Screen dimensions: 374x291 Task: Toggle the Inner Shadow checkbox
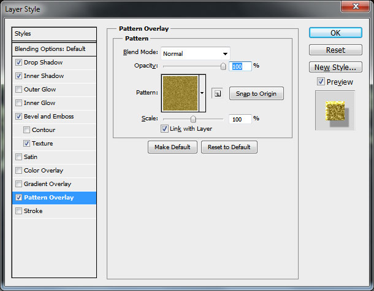click(18, 76)
